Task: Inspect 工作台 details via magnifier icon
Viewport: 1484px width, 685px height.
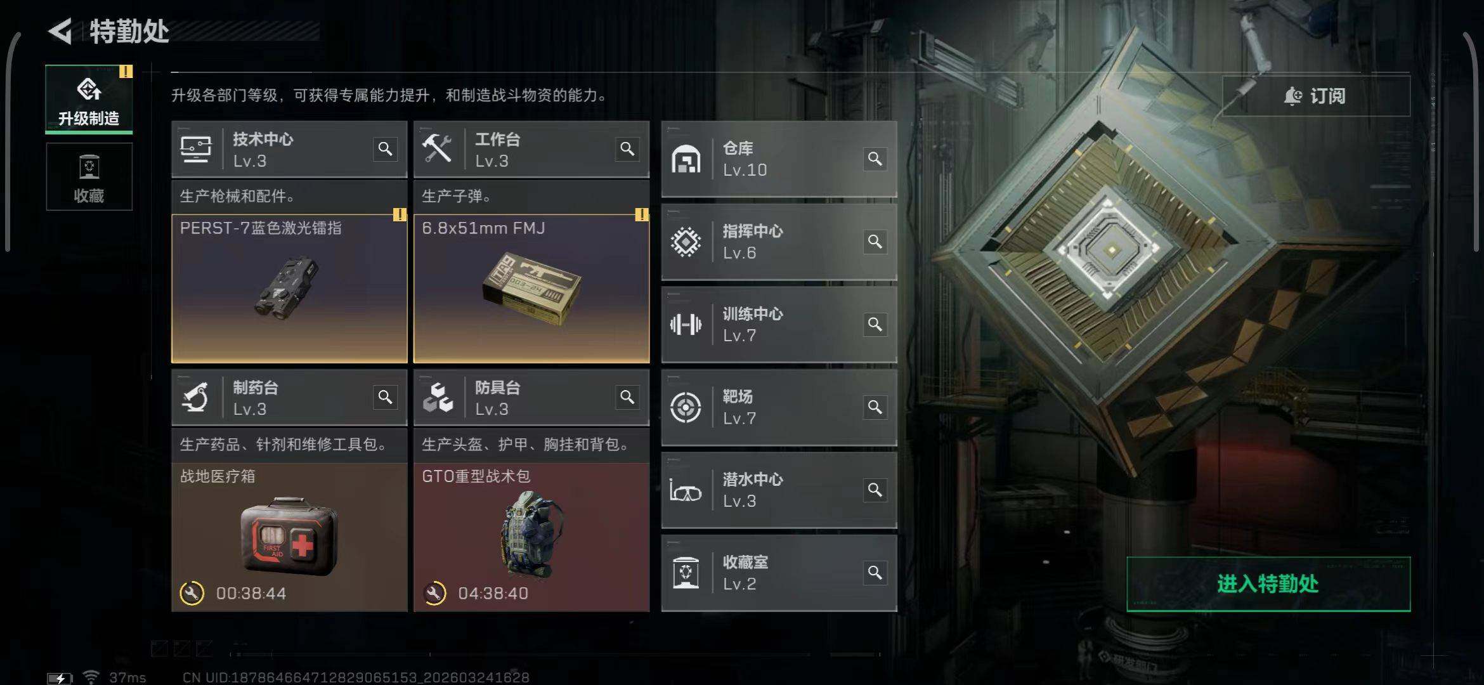Action: (x=627, y=149)
